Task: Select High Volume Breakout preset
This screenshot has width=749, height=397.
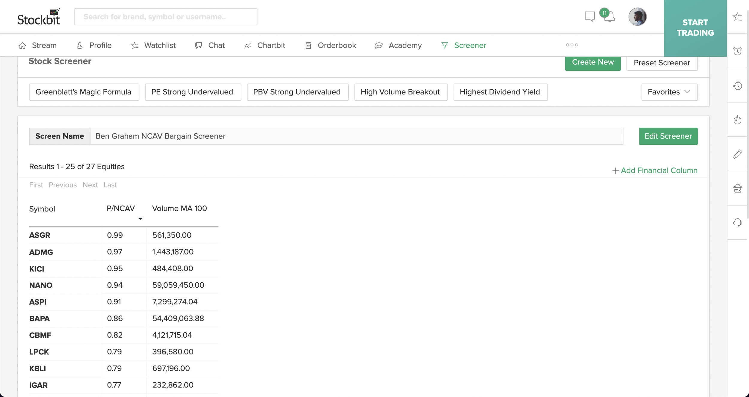Action: pos(401,92)
